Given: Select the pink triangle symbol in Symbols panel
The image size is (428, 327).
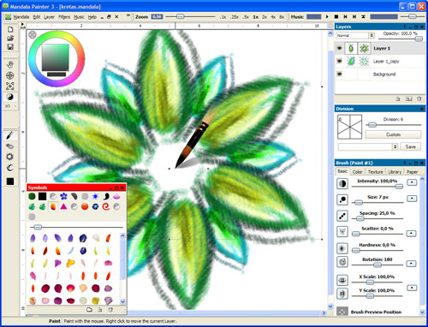Looking at the screenshot, I should click(x=63, y=206).
